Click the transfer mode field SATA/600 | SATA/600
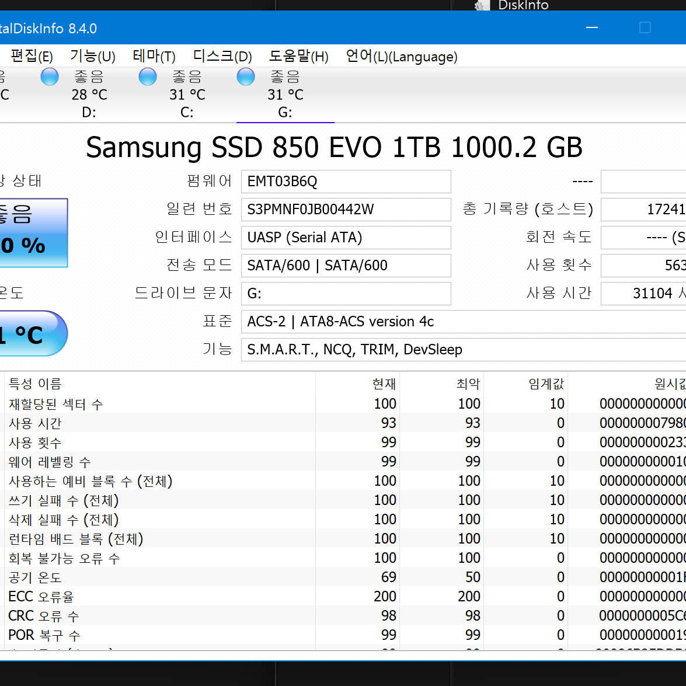The width and height of the screenshot is (686, 686). tap(346, 266)
